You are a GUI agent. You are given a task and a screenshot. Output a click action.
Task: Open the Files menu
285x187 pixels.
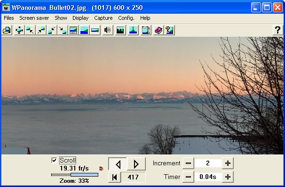tap(9, 18)
